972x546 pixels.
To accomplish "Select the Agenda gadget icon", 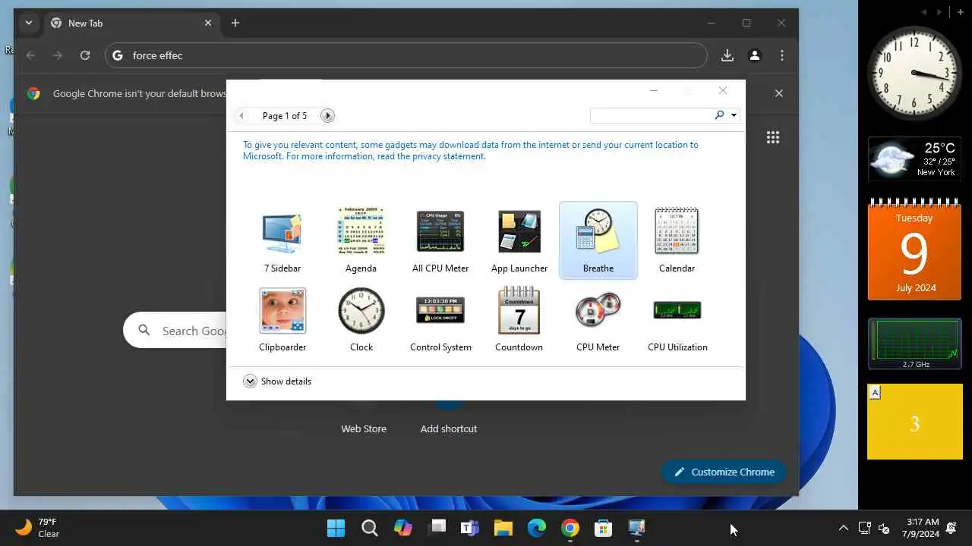I will [x=361, y=231].
